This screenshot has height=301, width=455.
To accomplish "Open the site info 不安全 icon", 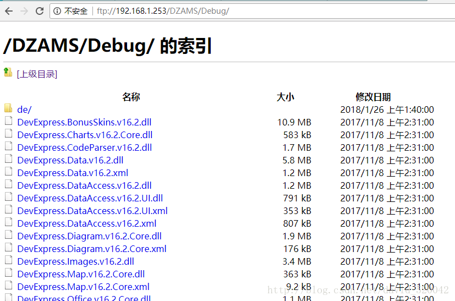I will pos(57,11).
